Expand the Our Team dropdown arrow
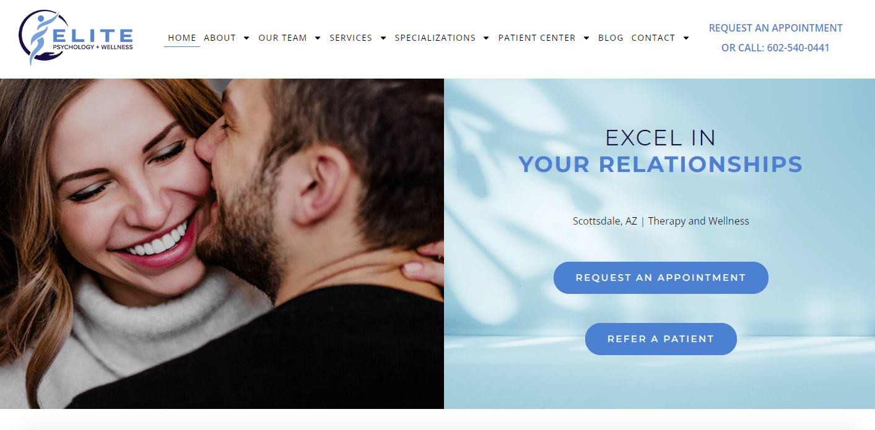Viewport: 875px width, 430px height. (x=318, y=38)
